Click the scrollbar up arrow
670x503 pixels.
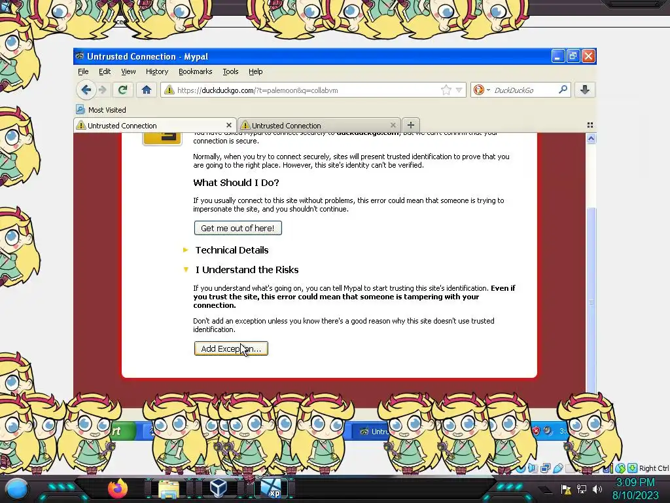pos(591,139)
